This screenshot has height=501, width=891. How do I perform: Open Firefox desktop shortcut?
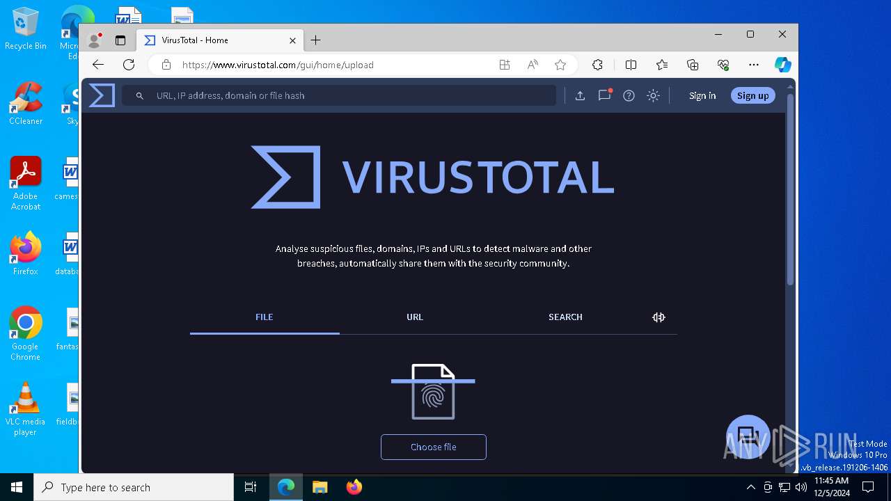coord(25,253)
